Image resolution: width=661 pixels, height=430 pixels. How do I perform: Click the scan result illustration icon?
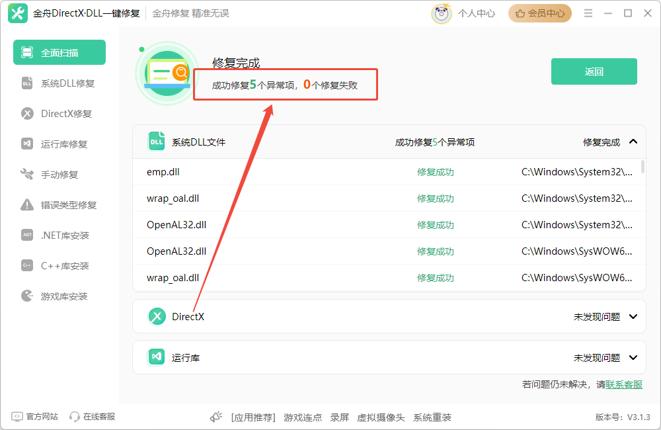pos(167,73)
